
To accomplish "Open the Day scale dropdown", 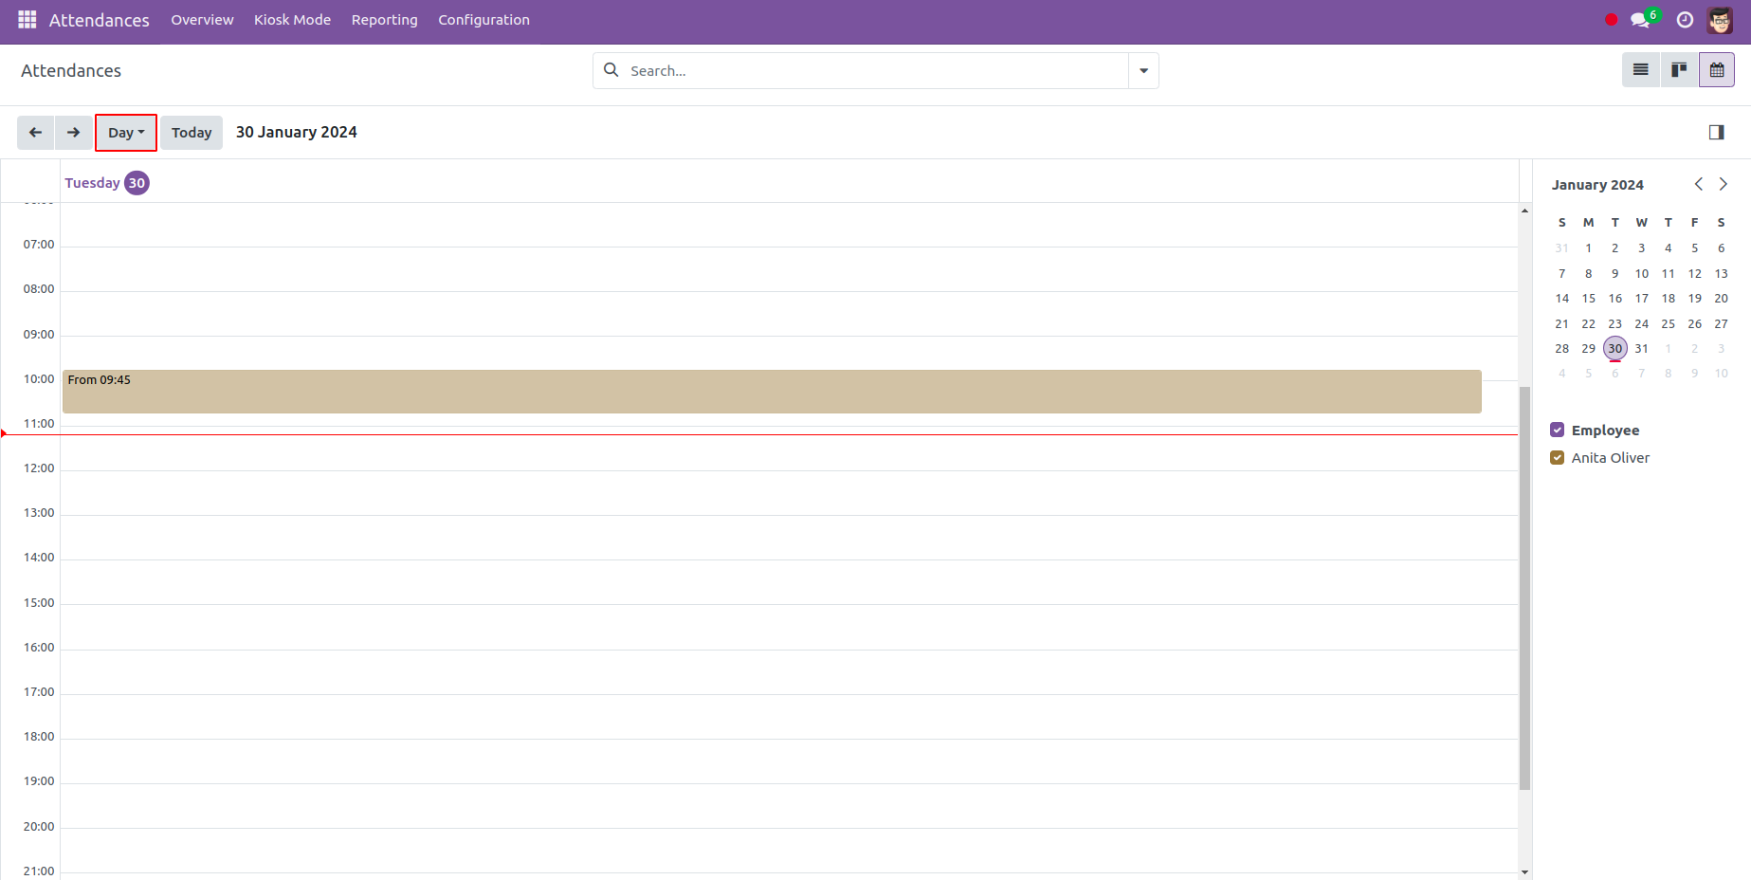I will point(126,133).
